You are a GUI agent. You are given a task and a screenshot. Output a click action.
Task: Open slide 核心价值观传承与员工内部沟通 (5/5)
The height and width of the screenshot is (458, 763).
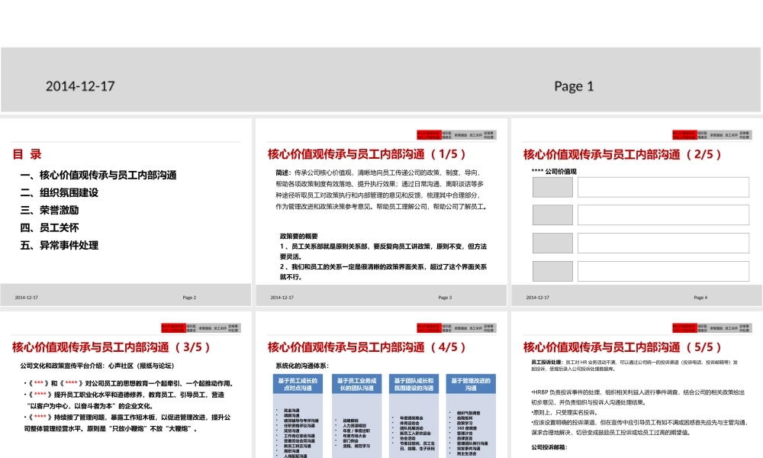637,385
